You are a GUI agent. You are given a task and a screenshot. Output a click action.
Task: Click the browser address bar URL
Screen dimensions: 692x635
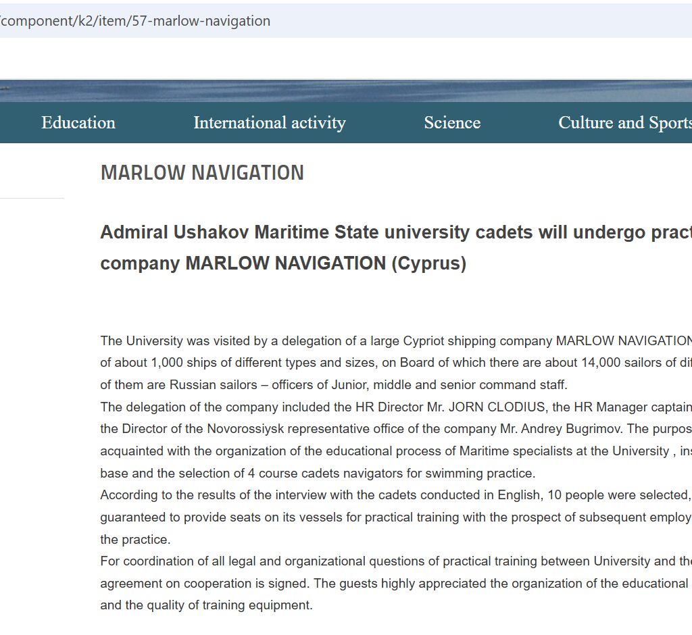(135, 21)
